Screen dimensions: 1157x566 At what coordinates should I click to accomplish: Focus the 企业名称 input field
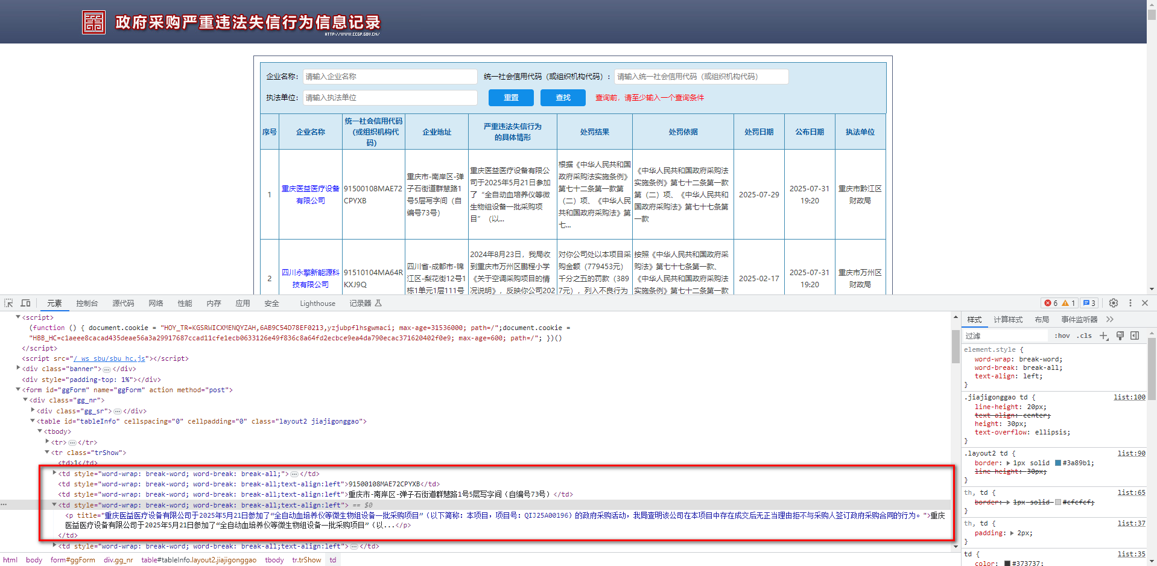(390, 77)
